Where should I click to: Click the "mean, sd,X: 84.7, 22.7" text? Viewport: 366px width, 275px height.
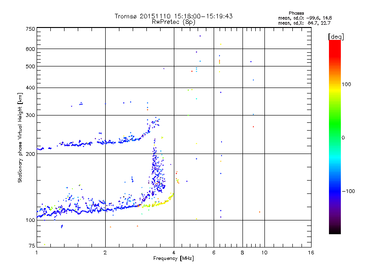(304, 23)
